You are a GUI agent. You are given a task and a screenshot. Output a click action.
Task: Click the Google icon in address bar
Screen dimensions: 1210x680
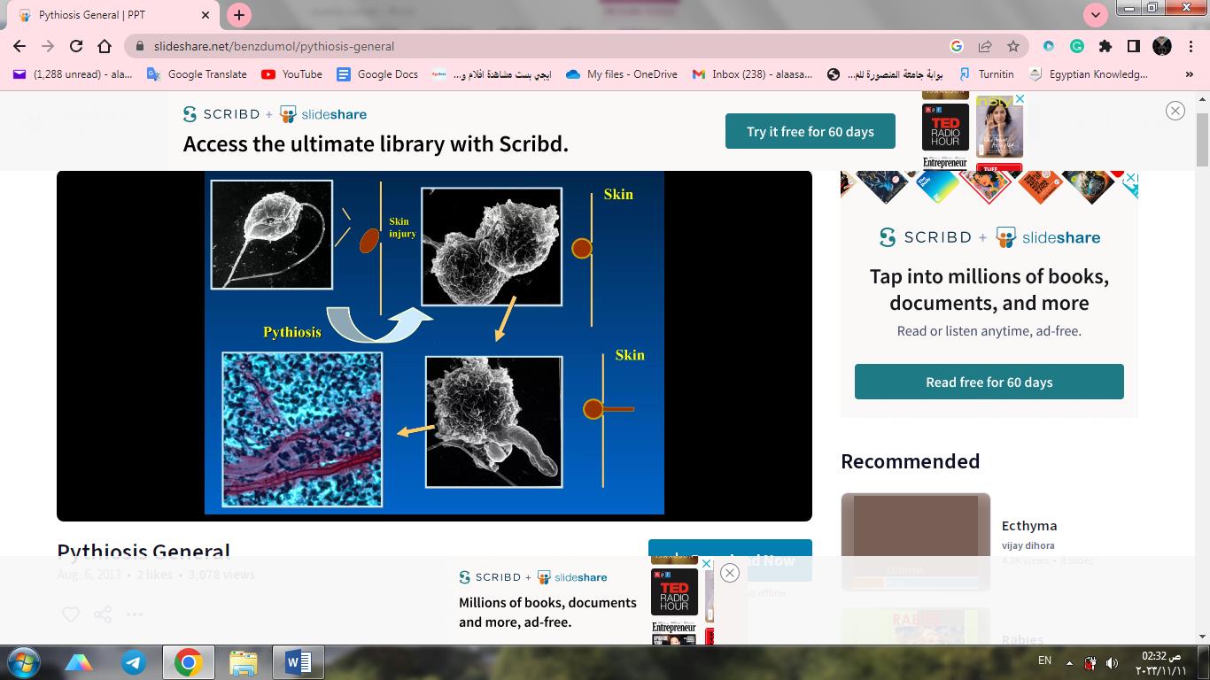pyautogui.click(x=957, y=46)
